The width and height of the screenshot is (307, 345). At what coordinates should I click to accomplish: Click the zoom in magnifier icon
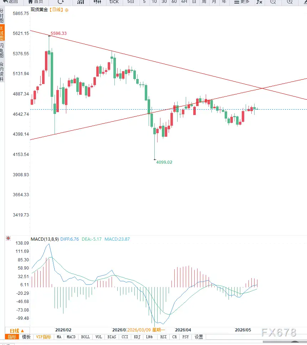point(290,2)
